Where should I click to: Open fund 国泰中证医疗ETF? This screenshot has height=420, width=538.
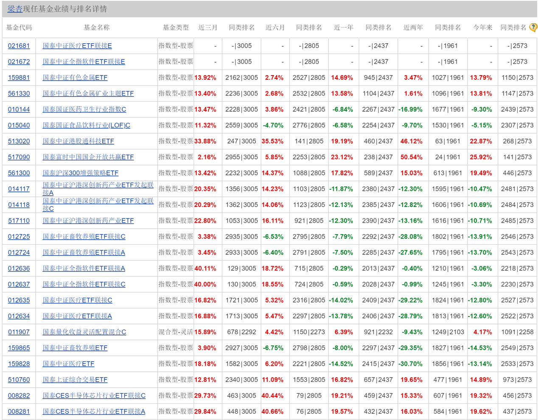point(68,364)
